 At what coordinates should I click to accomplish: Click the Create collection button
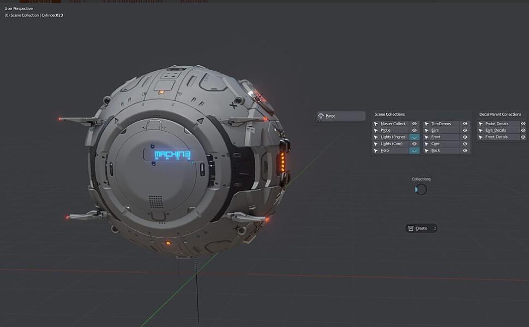(421, 228)
